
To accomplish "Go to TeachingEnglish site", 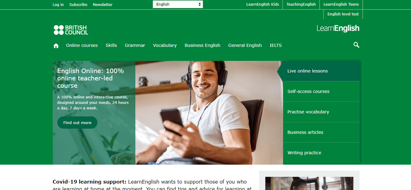I will pyautogui.click(x=301, y=4).
